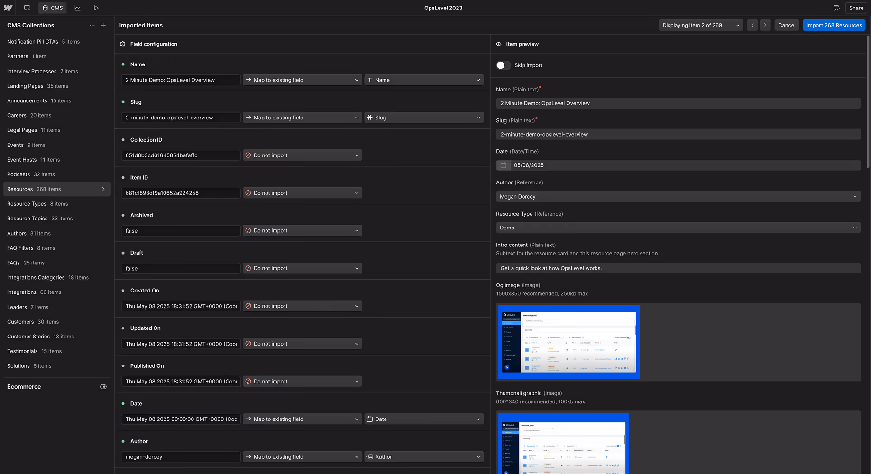Open the Archived Do not import dropdown
Viewport: 871px width, 474px height.
(303, 230)
